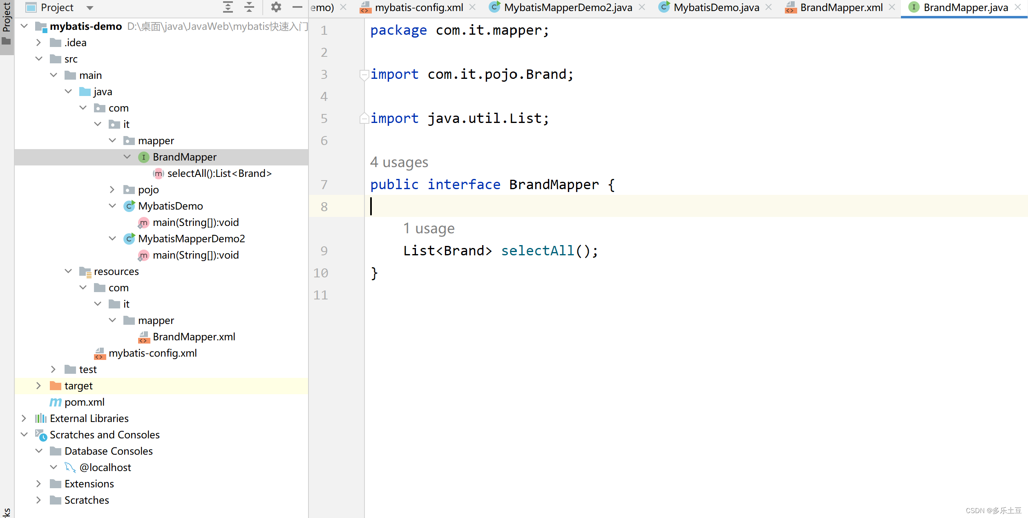1028x518 pixels.
Task: Click the '4 usages' hint link
Action: point(399,163)
